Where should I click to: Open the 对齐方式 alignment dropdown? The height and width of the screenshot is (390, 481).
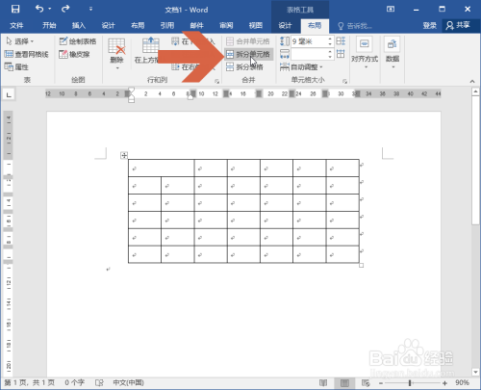[x=365, y=53]
